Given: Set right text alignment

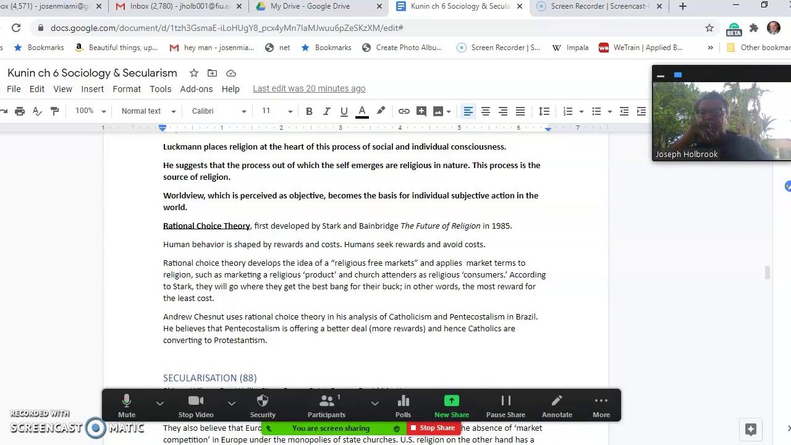Looking at the screenshot, I should [503, 111].
